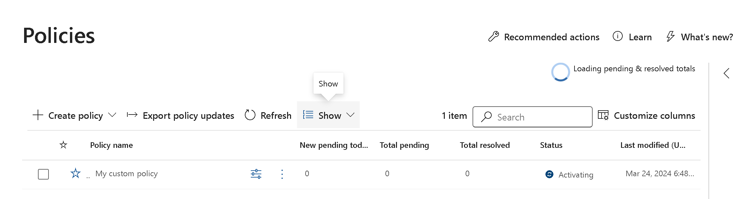The width and height of the screenshot is (755, 199).
Task: Click the Recommended actions wrench icon
Action: (x=493, y=37)
